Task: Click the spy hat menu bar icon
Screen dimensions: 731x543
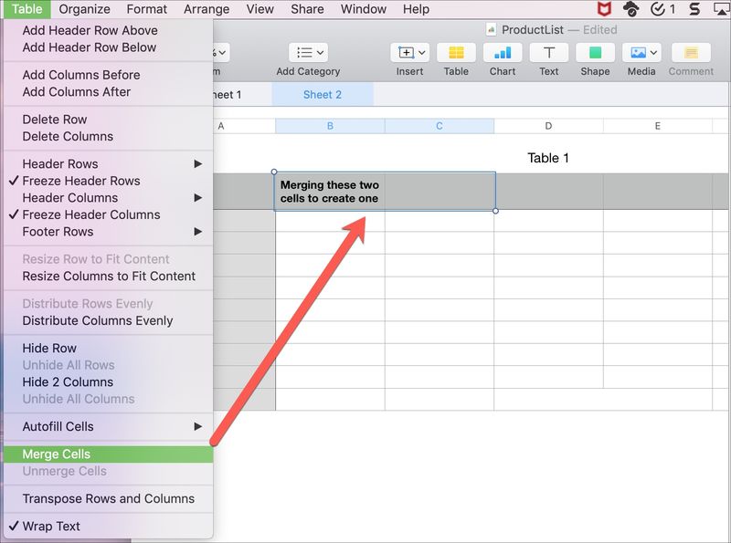Action: coord(630,9)
